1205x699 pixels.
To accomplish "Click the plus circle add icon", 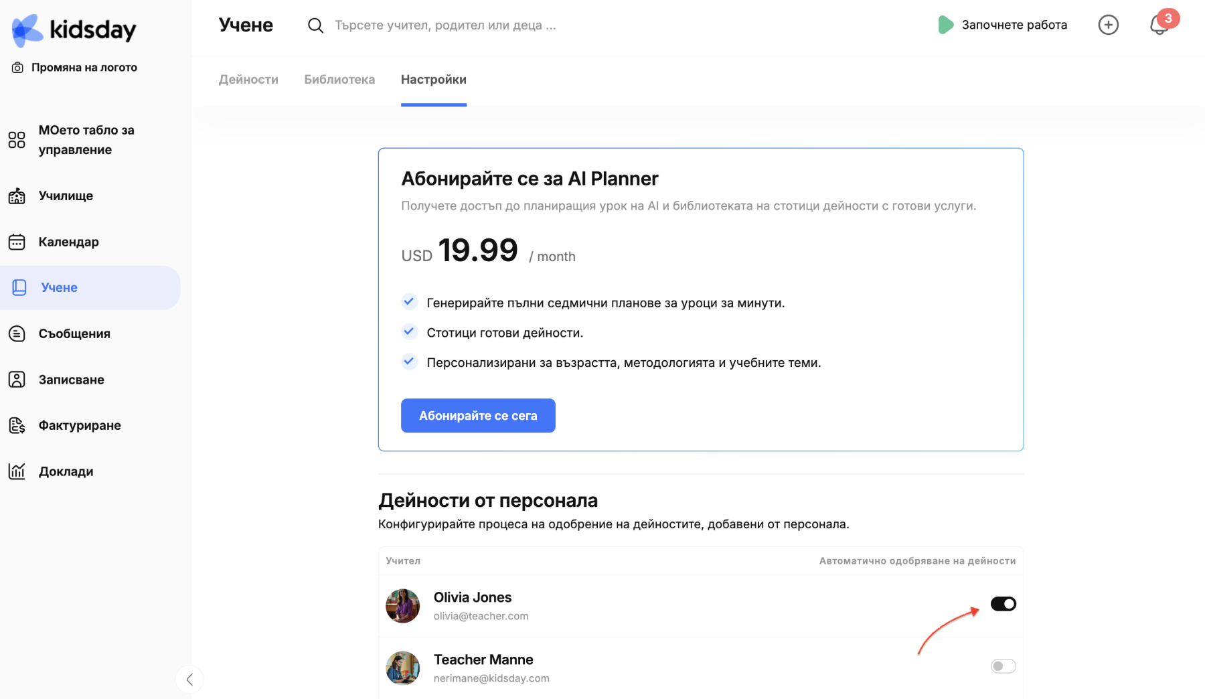I will 1108,25.
